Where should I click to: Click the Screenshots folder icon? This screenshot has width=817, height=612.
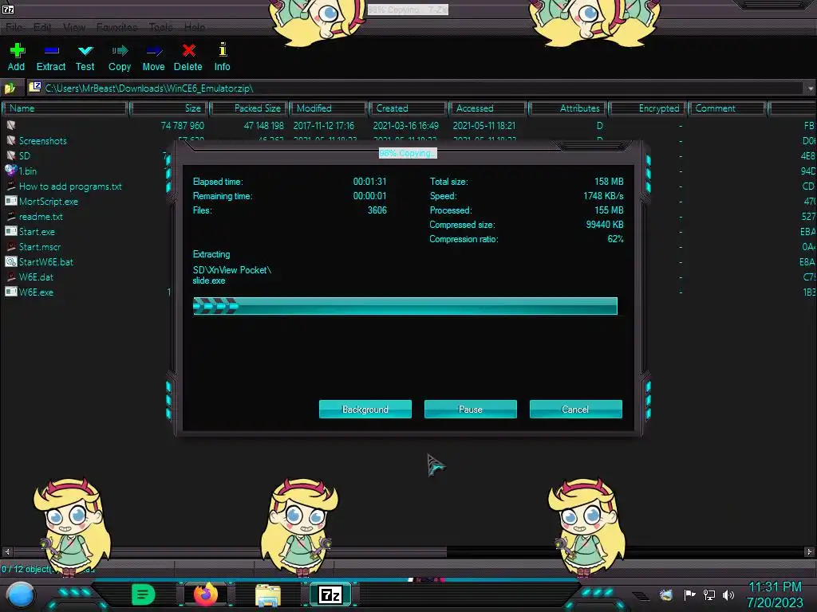click(x=11, y=140)
